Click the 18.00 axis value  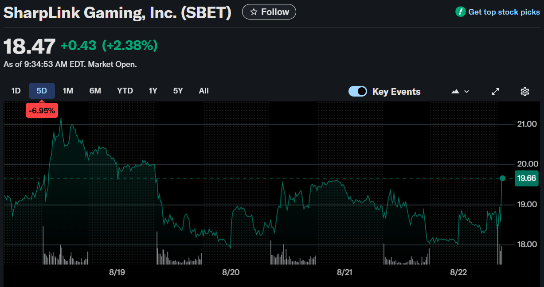(527, 244)
